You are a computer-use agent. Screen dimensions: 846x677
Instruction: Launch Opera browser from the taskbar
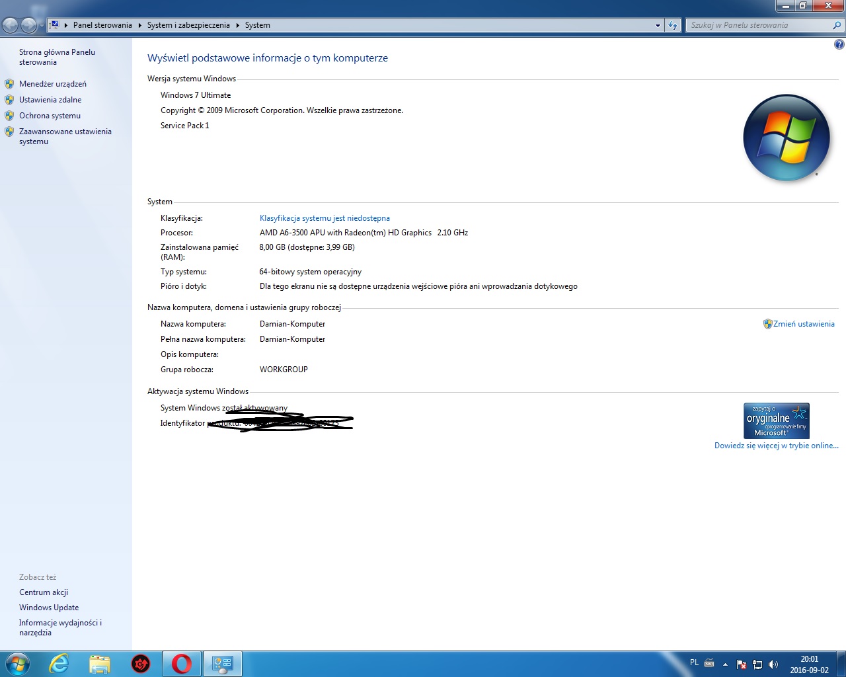pyautogui.click(x=182, y=664)
